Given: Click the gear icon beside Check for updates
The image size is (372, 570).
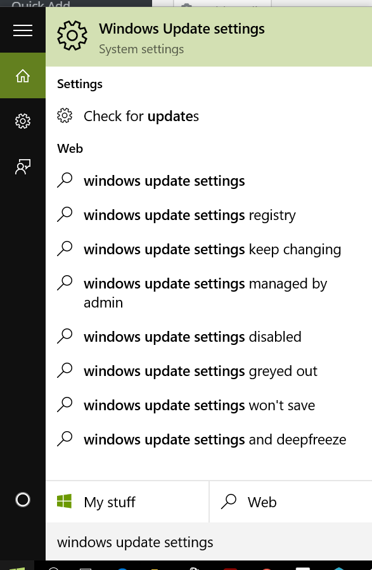Looking at the screenshot, I should coord(65,116).
